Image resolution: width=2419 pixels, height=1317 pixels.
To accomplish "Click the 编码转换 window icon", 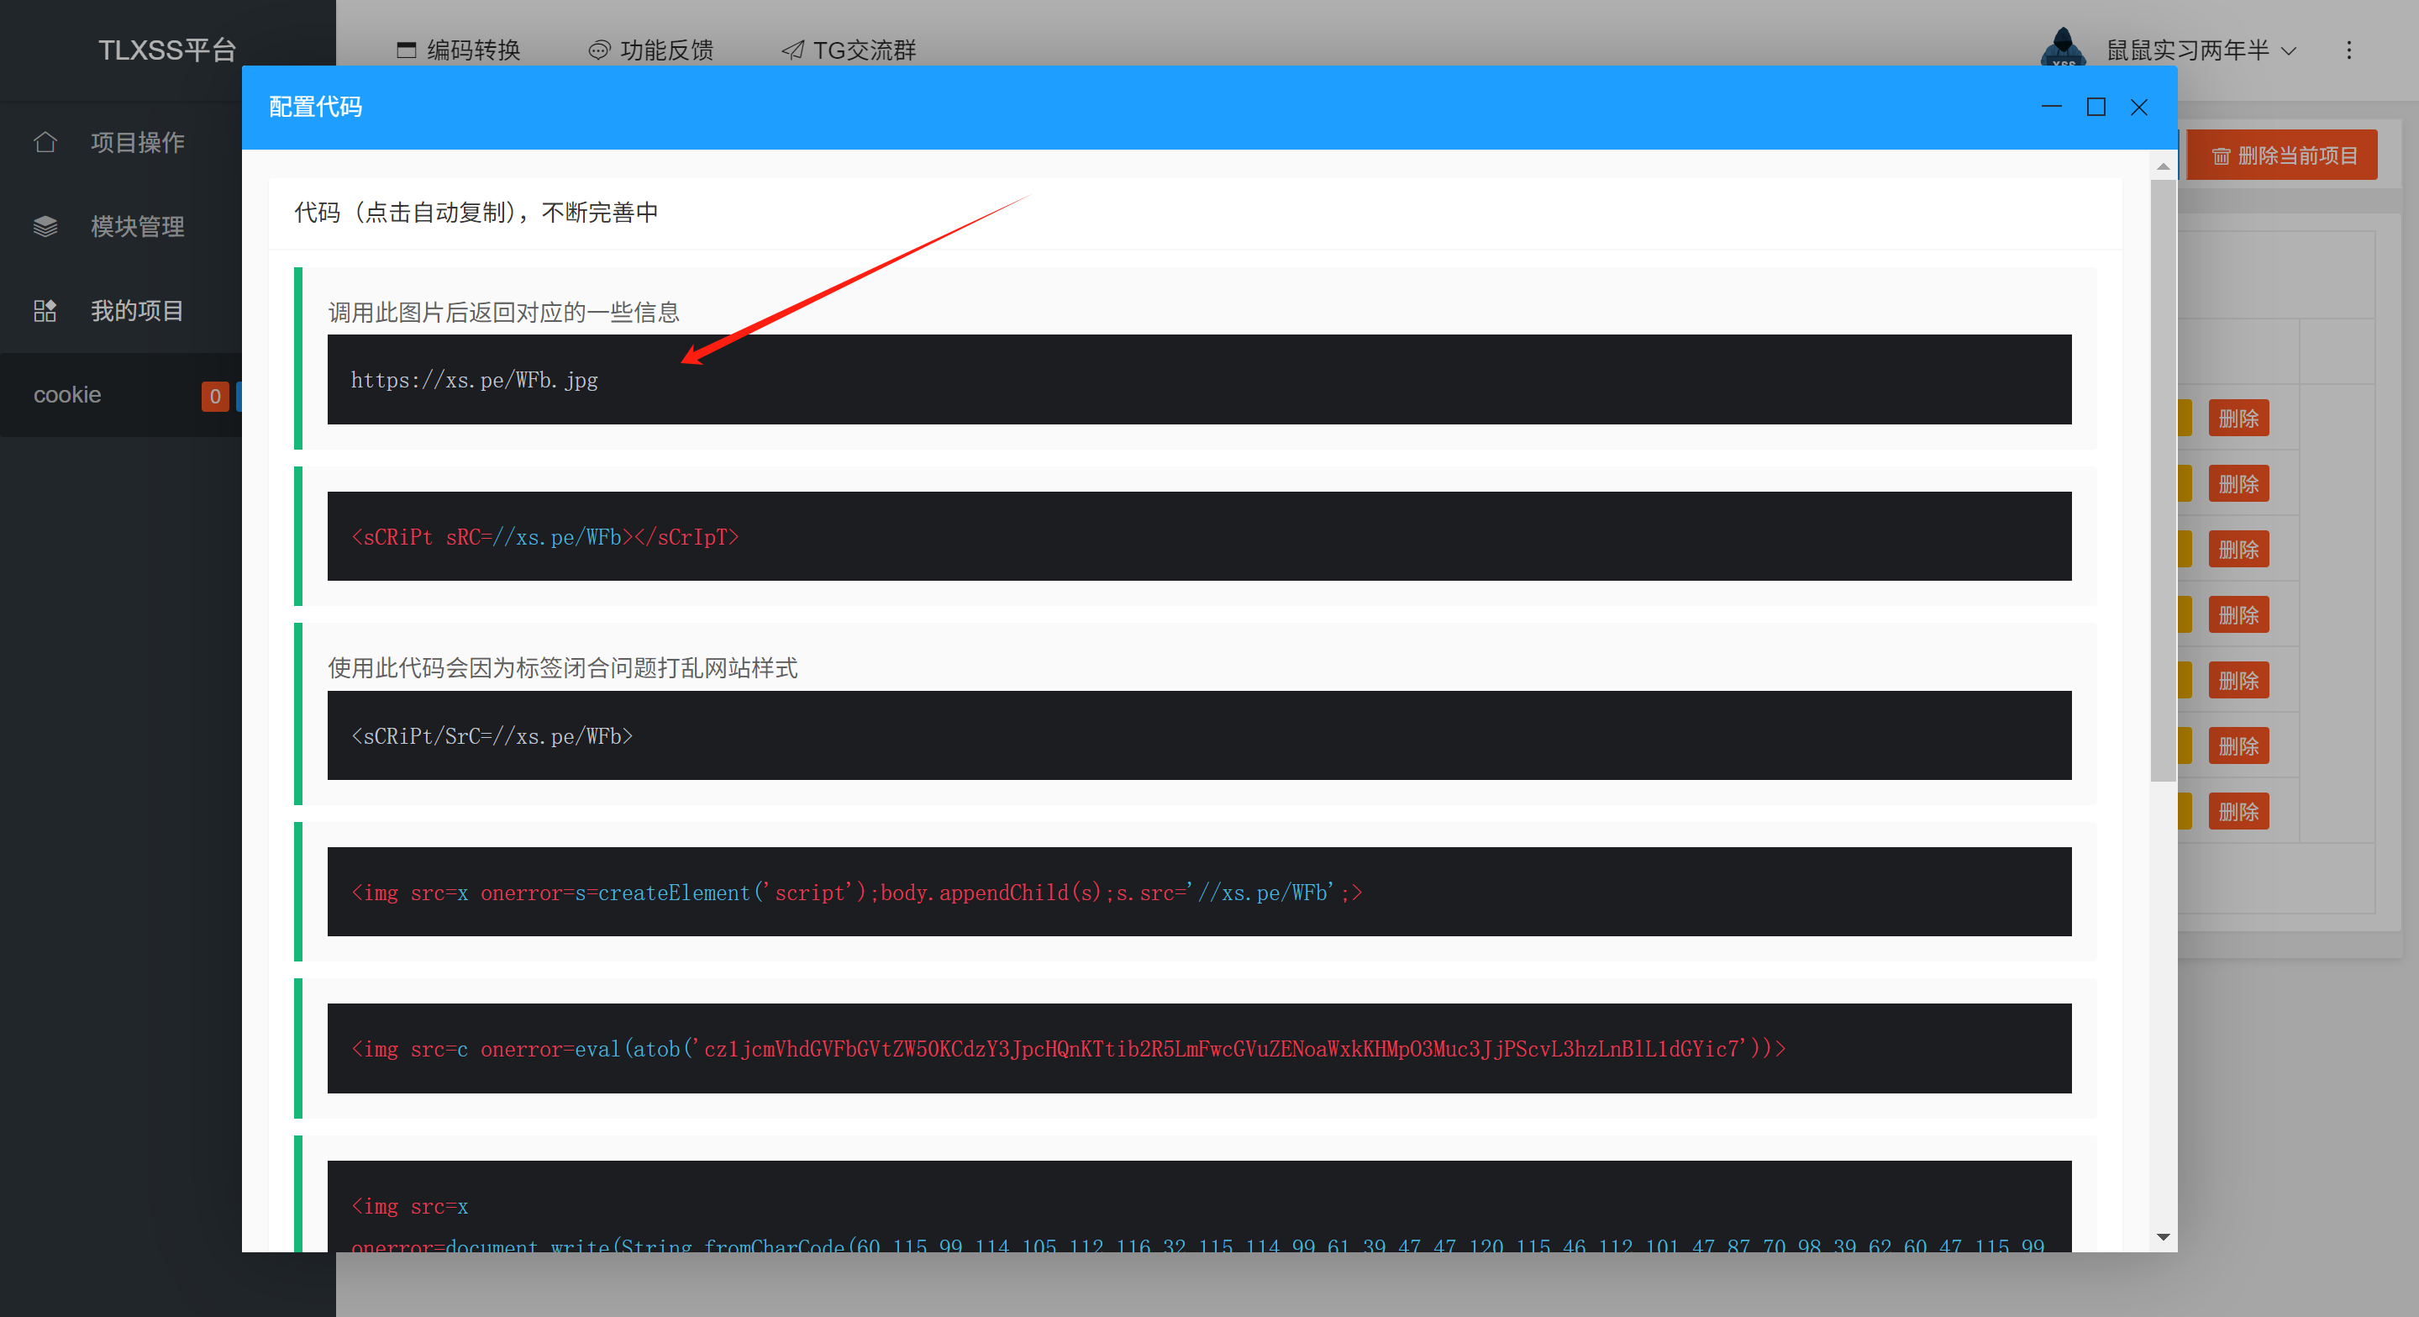I will tap(406, 50).
